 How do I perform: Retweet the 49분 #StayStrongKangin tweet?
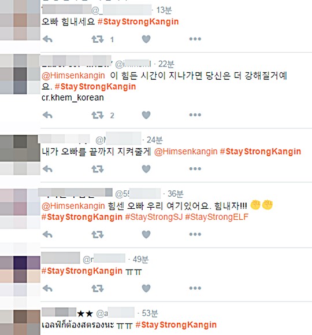(x=98, y=289)
